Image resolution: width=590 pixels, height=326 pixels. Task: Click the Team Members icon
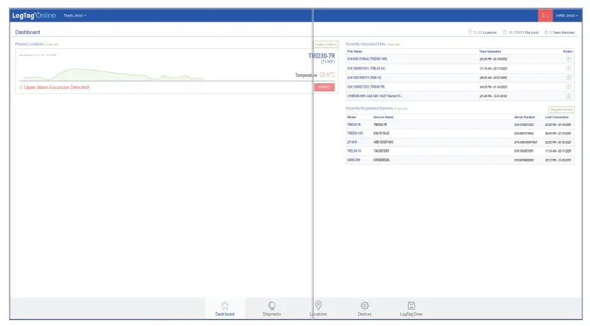(546, 32)
